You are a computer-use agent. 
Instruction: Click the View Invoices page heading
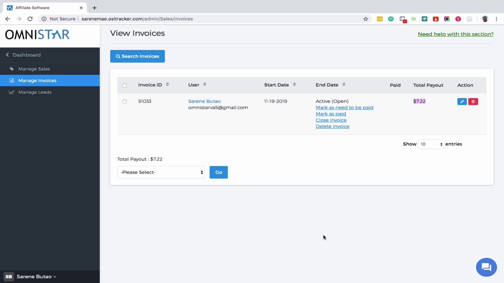(x=137, y=33)
